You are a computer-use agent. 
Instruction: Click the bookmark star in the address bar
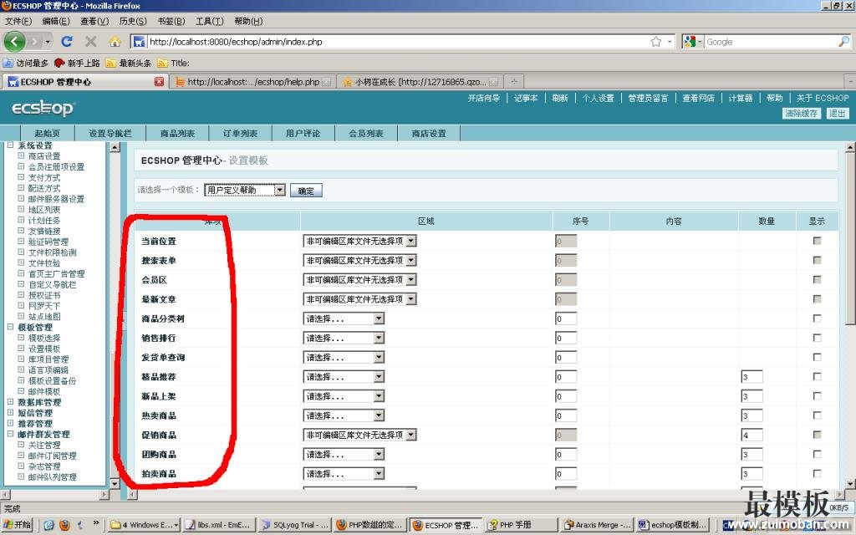656,42
